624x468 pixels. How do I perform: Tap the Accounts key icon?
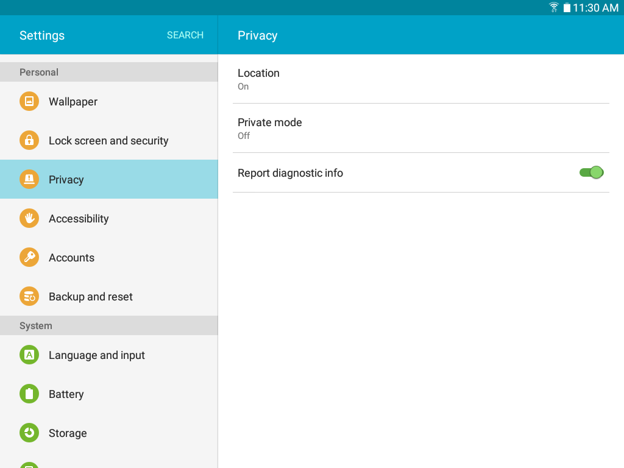coord(29,257)
